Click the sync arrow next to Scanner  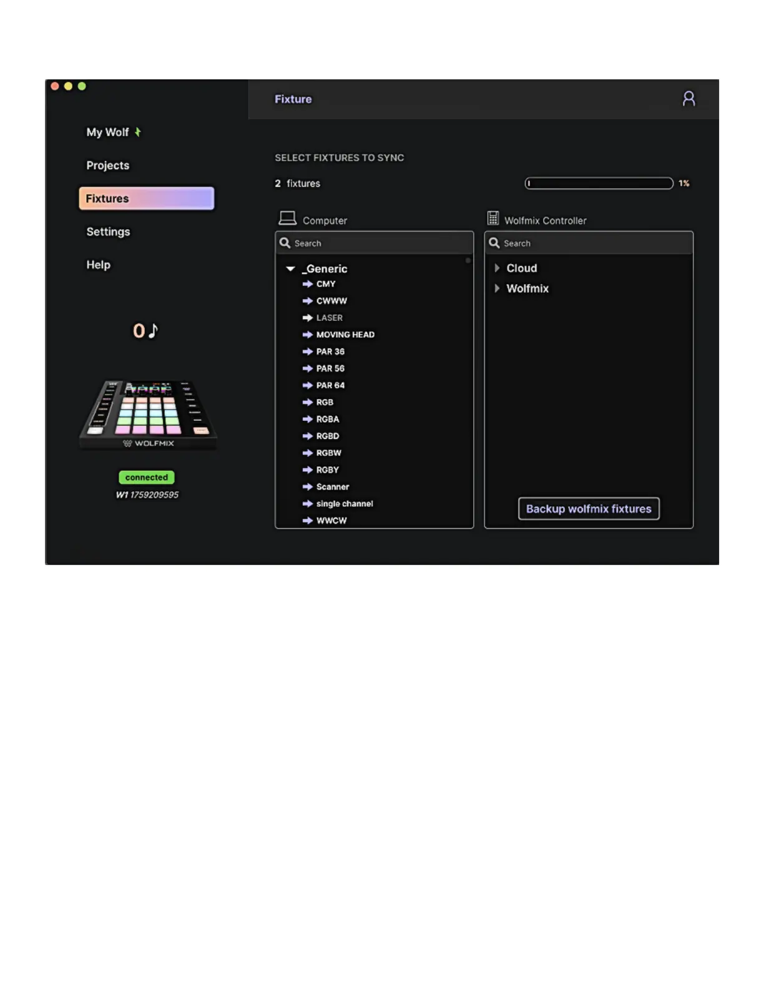pyautogui.click(x=307, y=486)
